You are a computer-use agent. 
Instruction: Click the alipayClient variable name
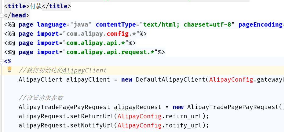point(88,79)
